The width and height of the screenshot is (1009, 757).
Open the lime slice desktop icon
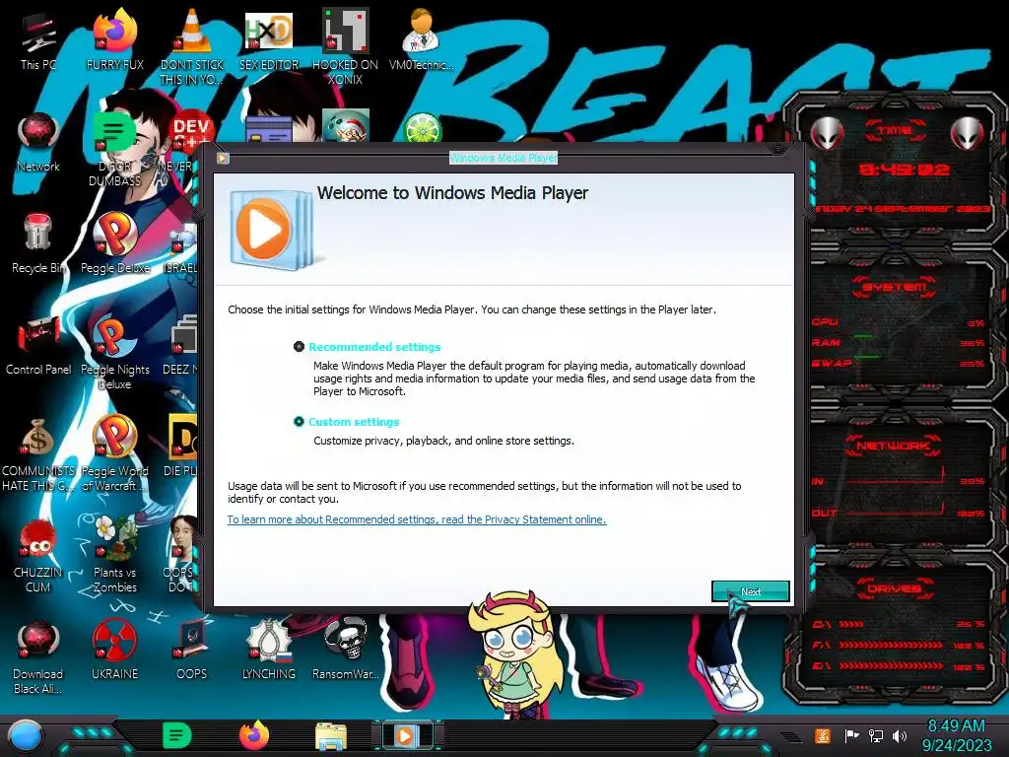pos(422,128)
